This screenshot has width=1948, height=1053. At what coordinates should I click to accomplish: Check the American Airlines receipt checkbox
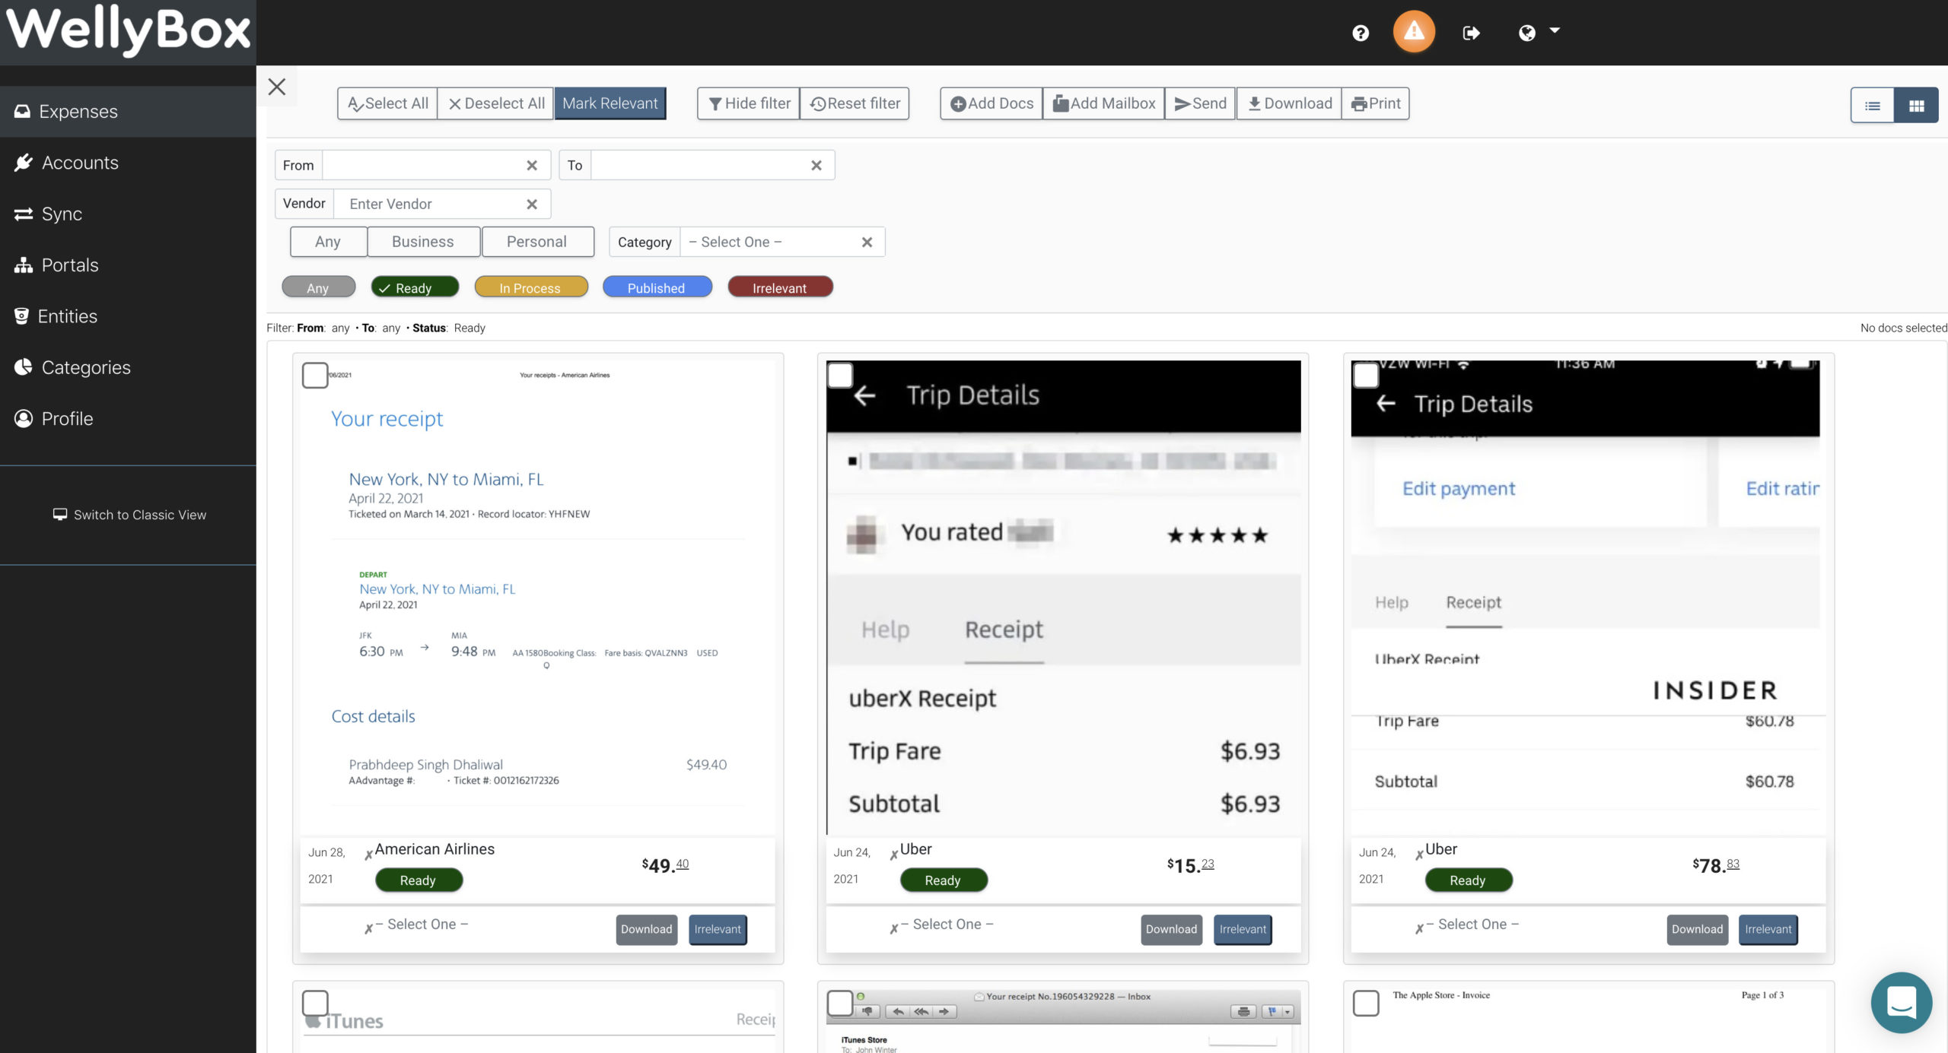[x=315, y=375]
